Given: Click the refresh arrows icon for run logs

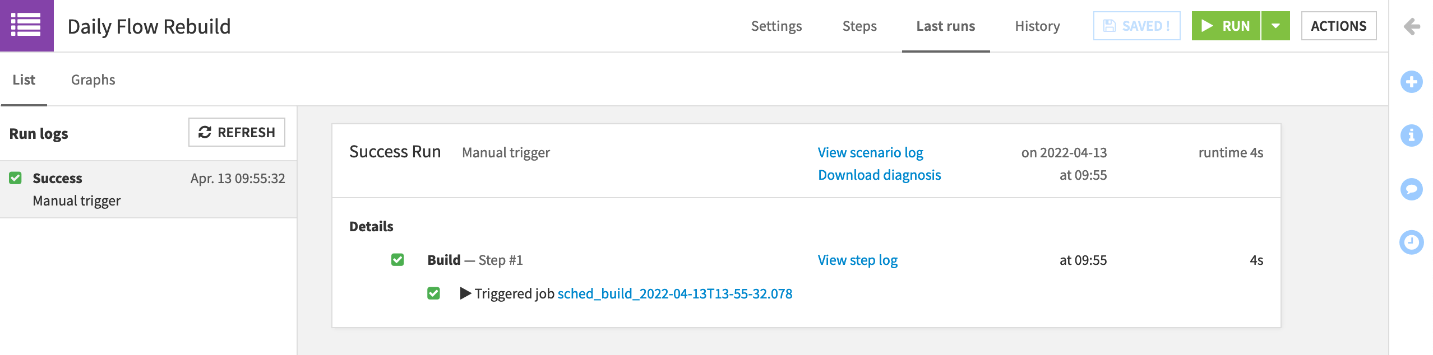Looking at the screenshot, I should pos(205,132).
